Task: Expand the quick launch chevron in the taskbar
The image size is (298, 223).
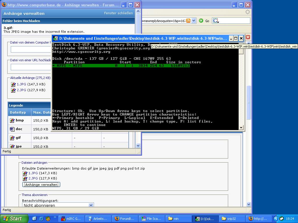Action: (x=55, y=217)
